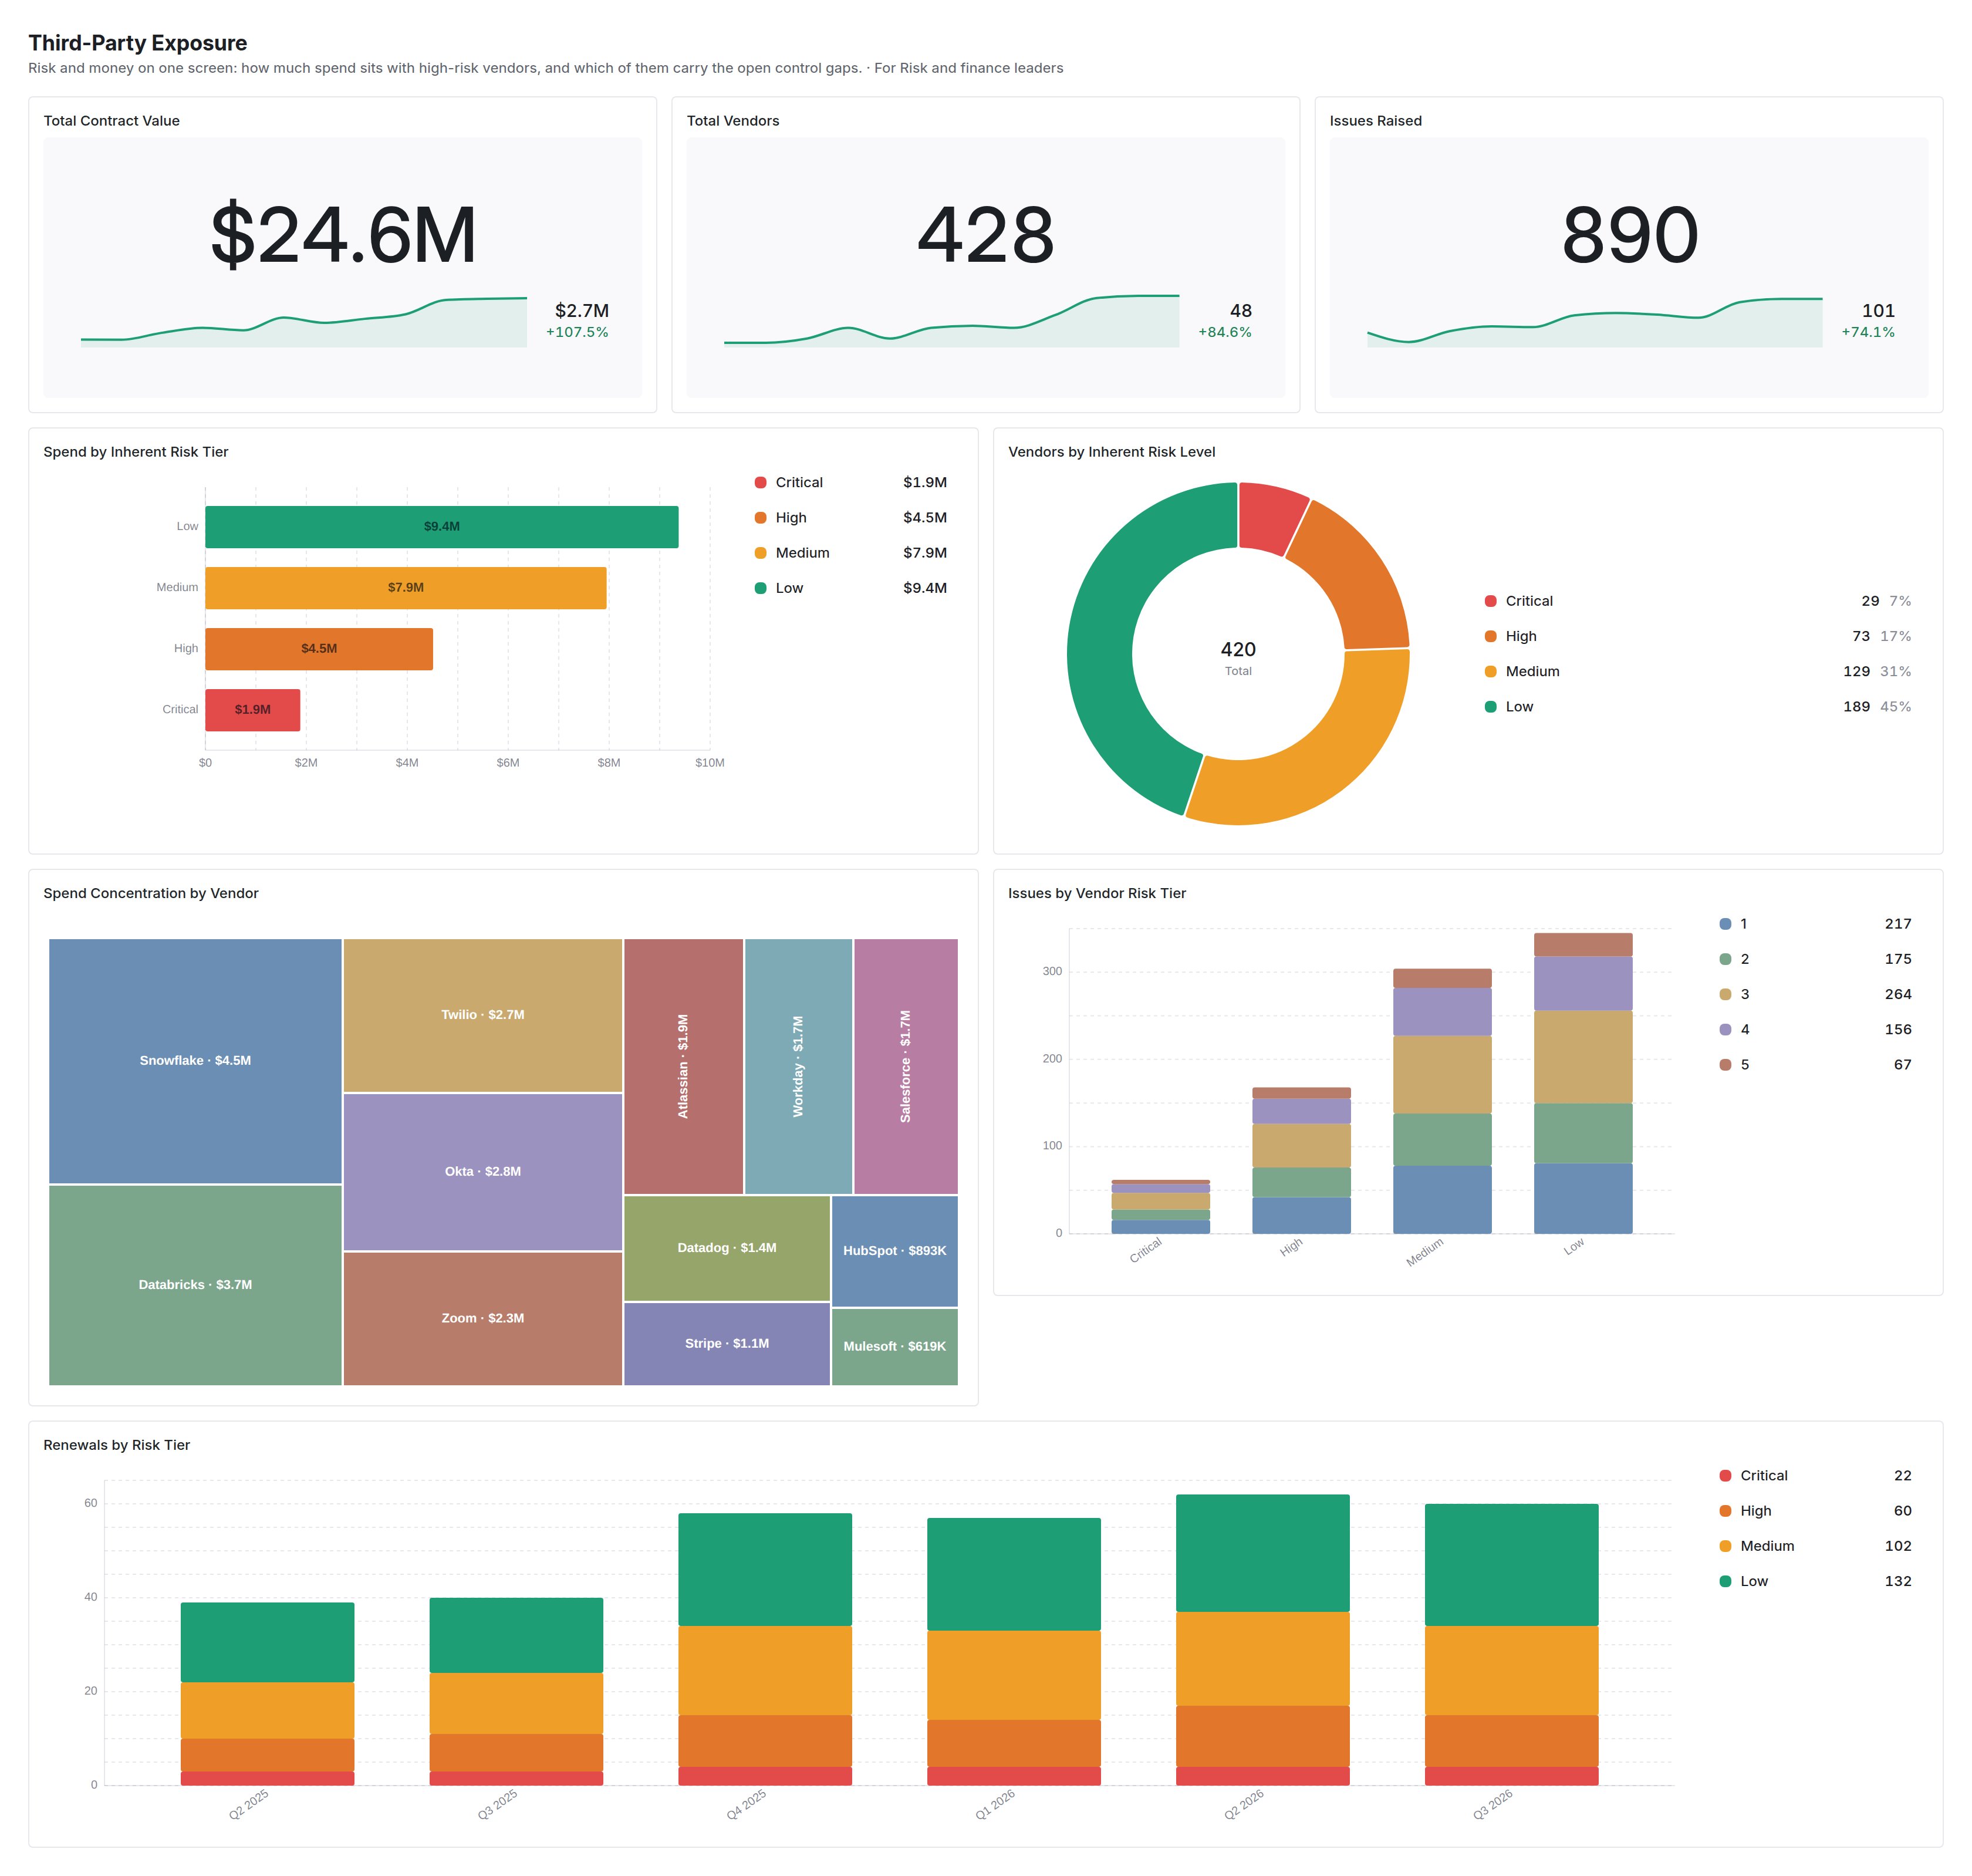Click the 420 Total donut center
Screen dimensions: 1972x1876
pos(1238,657)
